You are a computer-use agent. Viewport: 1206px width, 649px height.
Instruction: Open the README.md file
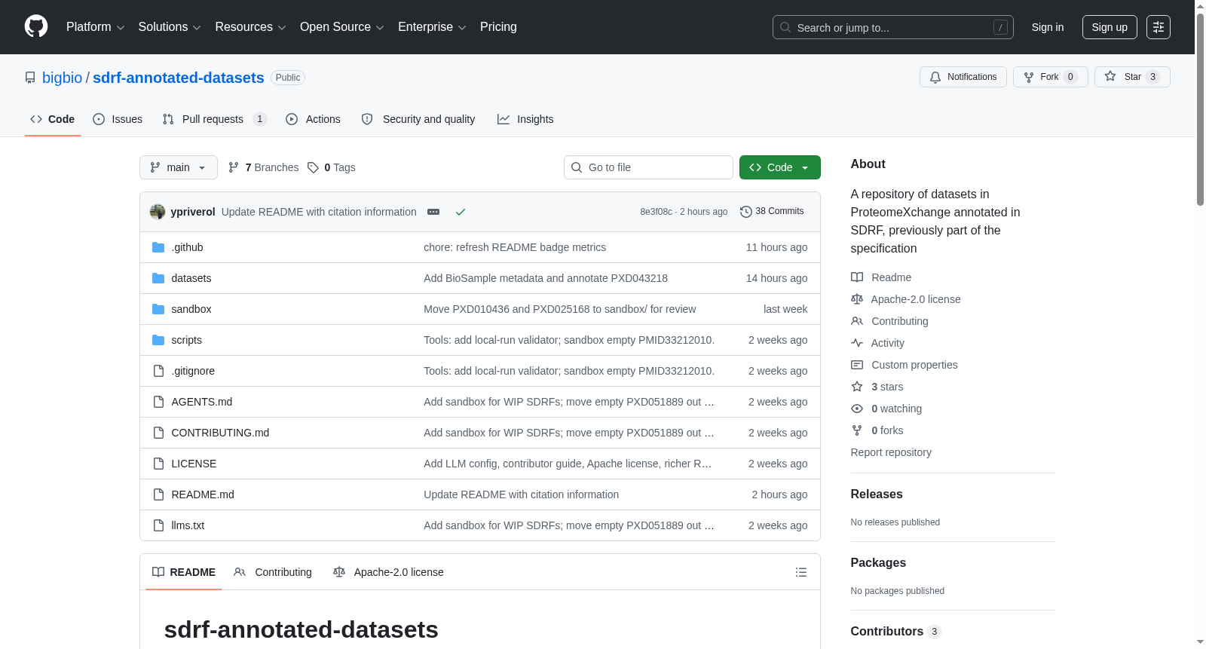[x=203, y=494]
